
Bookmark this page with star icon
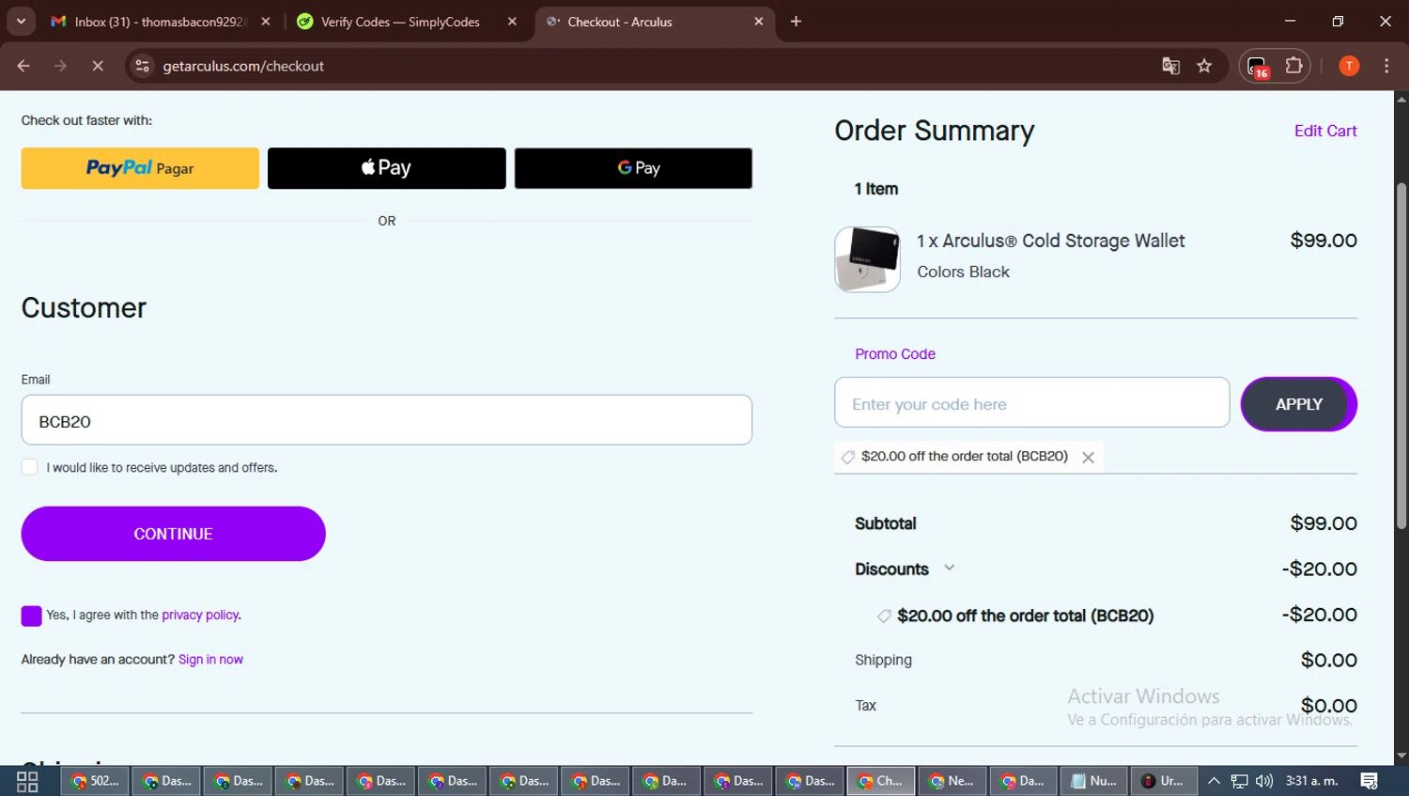1204,66
